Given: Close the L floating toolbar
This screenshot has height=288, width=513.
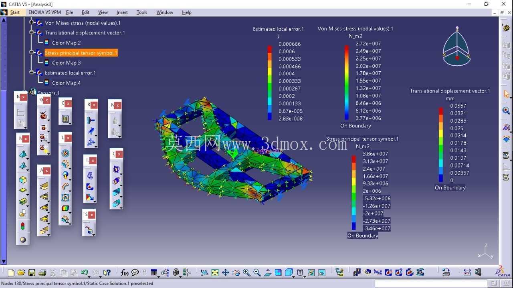Looking at the screenshot, I should click(69, 138).
